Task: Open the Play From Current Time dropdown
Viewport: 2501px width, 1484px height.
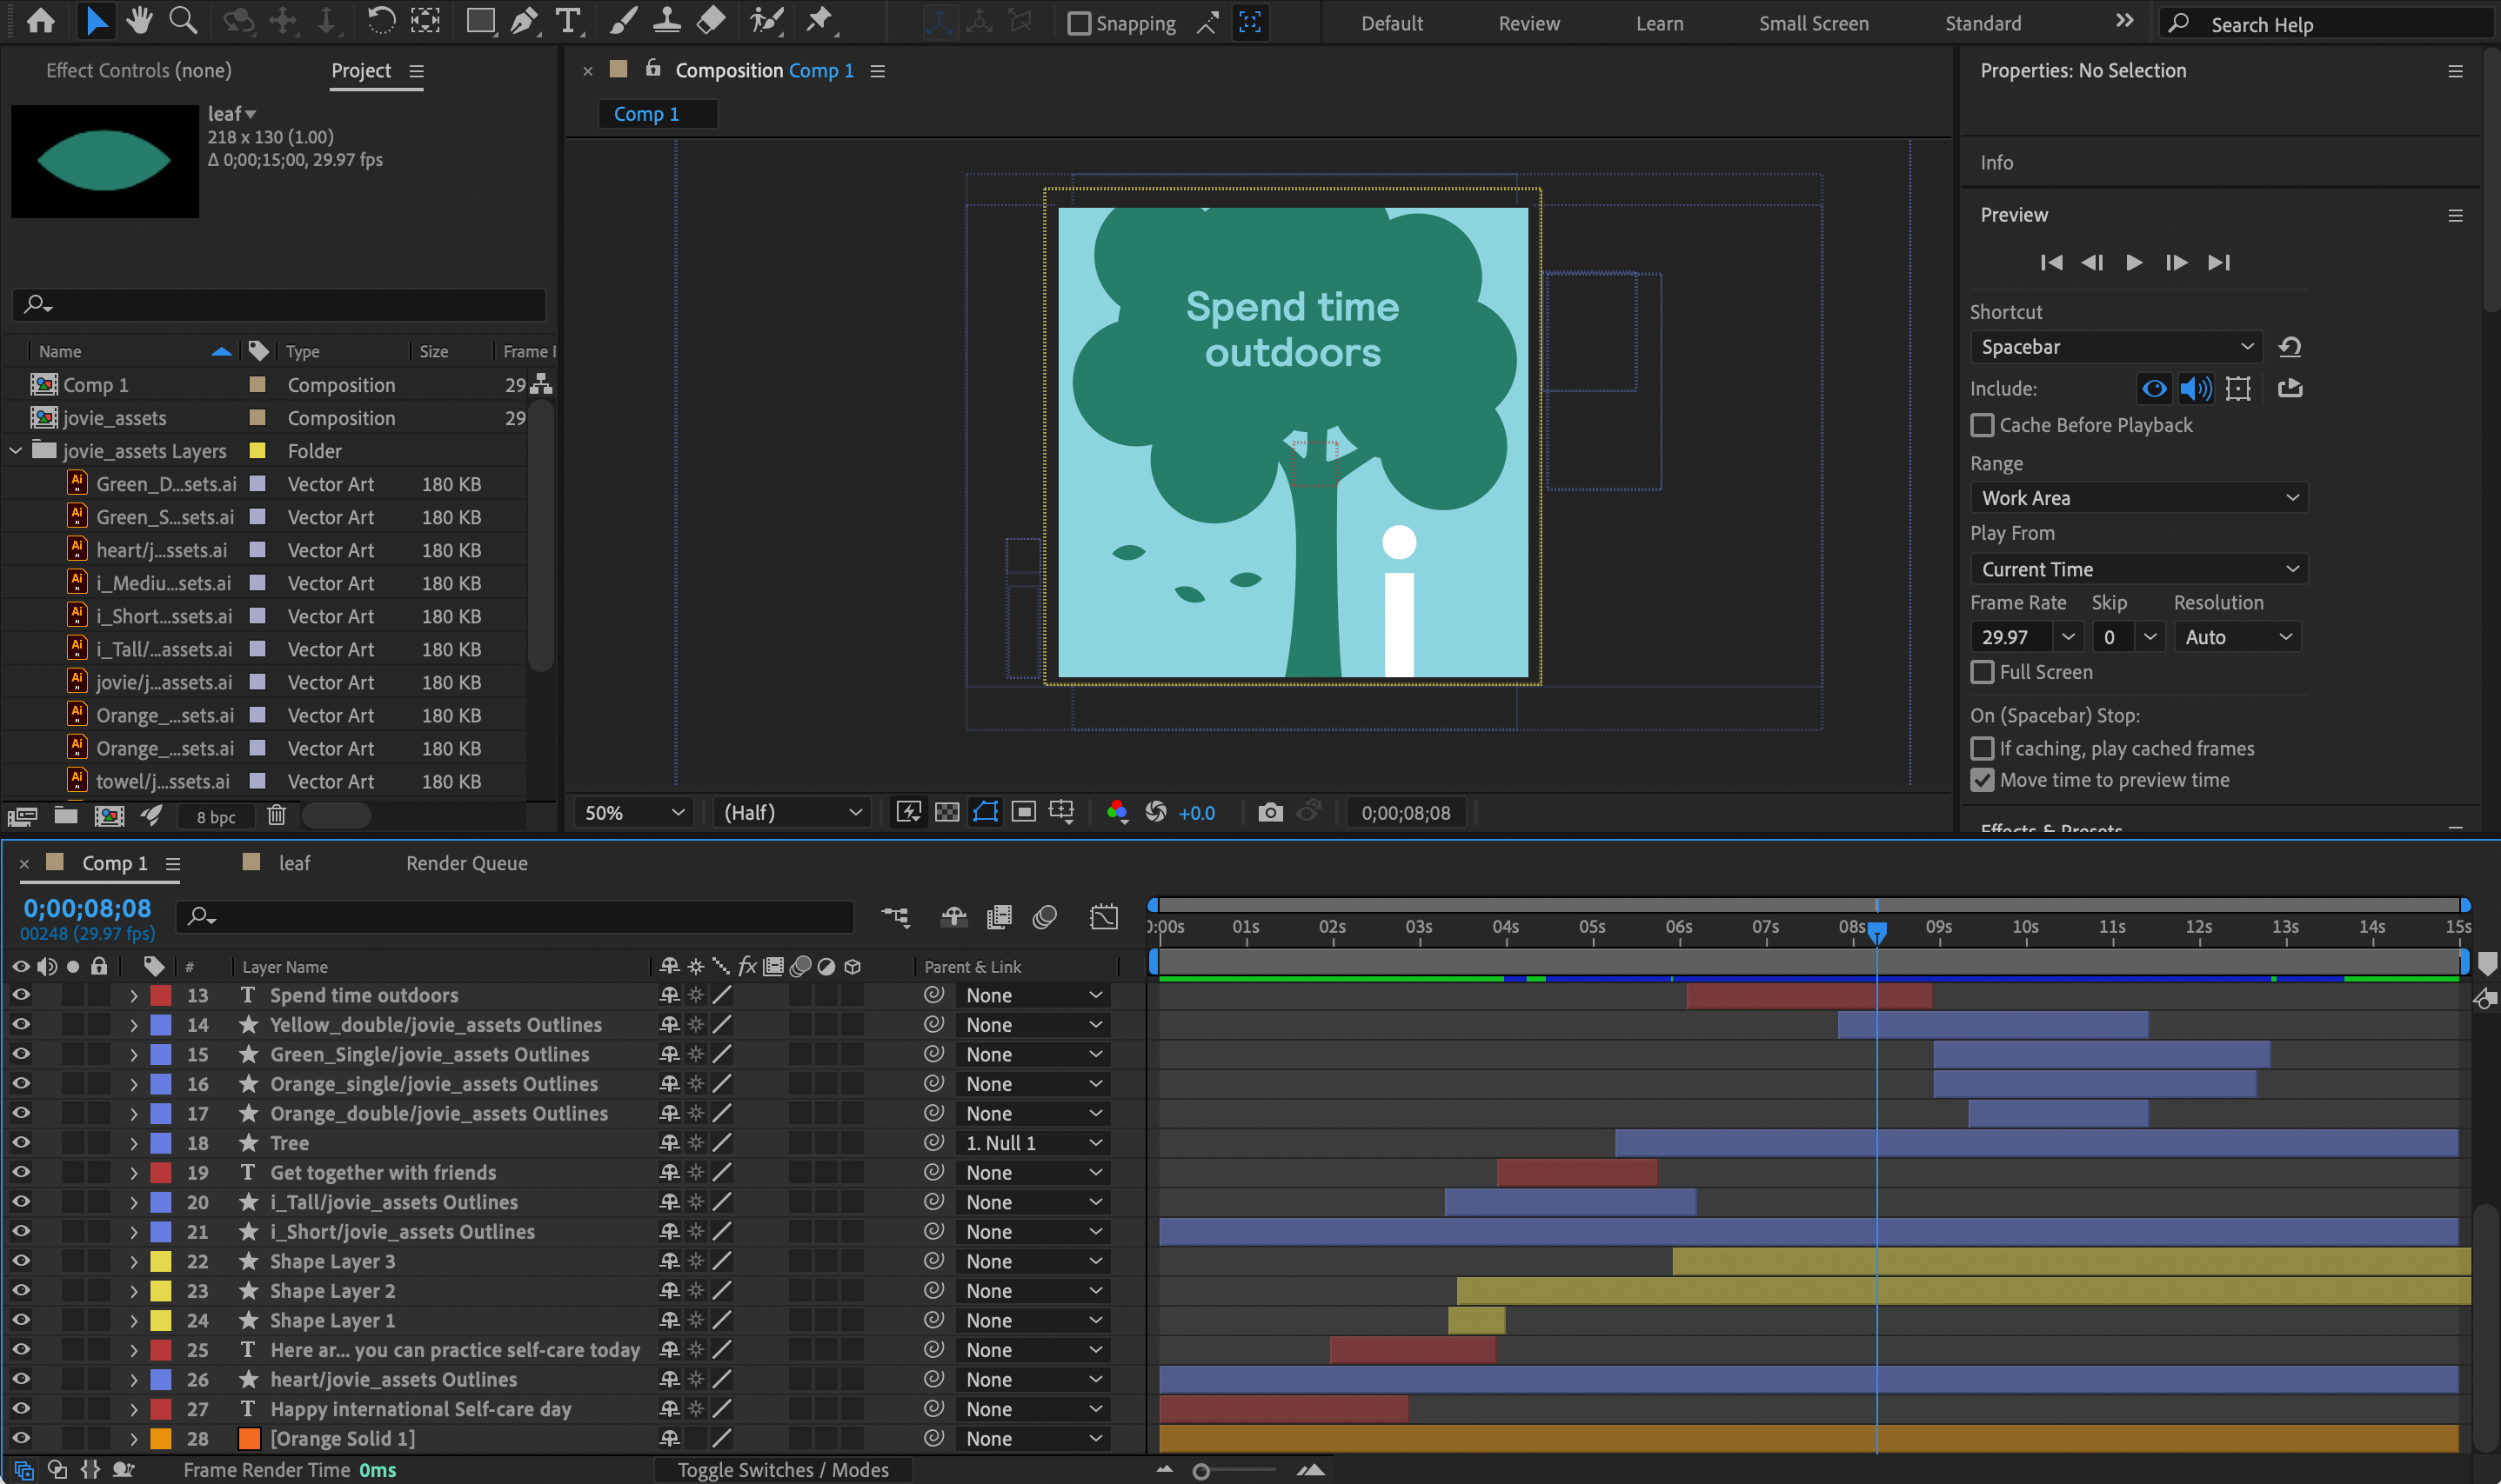Action: point(2138,568)
